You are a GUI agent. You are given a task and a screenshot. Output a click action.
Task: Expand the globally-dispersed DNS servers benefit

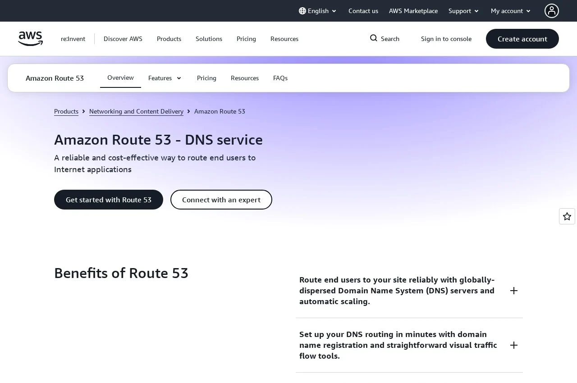pos(409,291)
